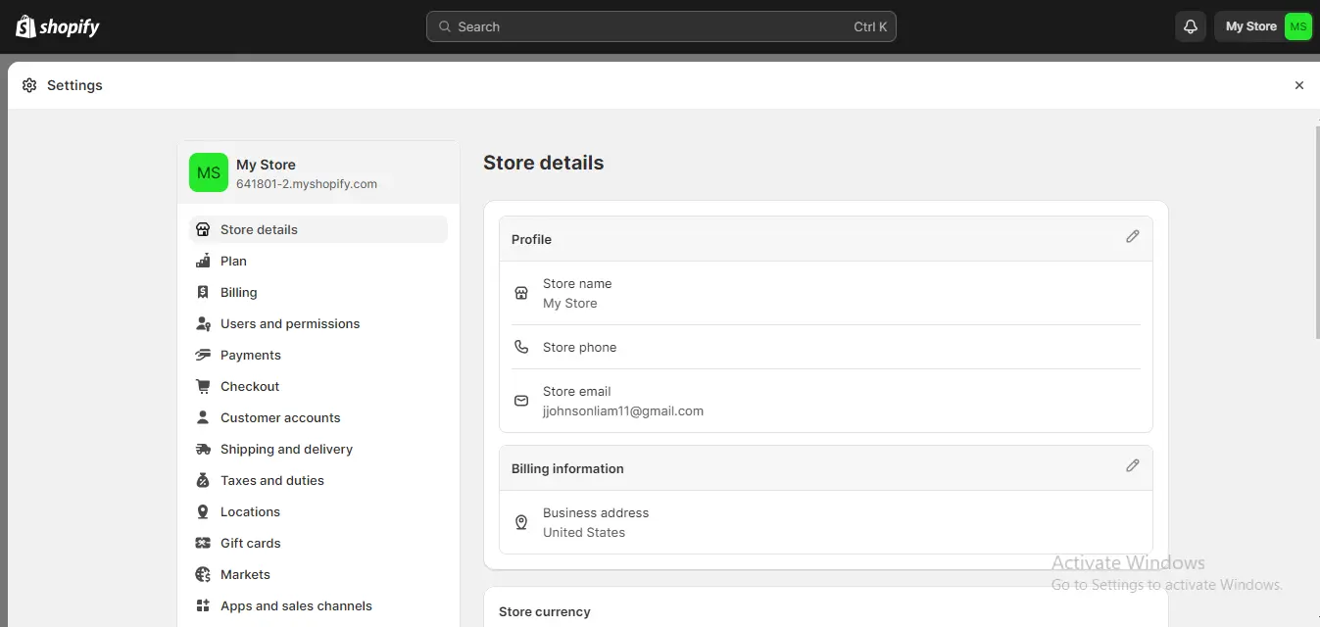The height and width of the screenshot is (627, 1320).
Task: Click the Store email envelope icon
Action: tap(521, 401)
